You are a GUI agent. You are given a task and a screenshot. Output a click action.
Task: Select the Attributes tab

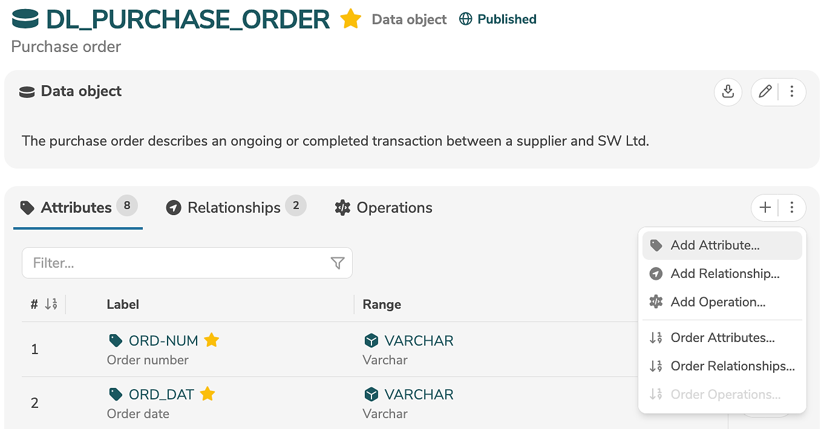coord(76,208)
